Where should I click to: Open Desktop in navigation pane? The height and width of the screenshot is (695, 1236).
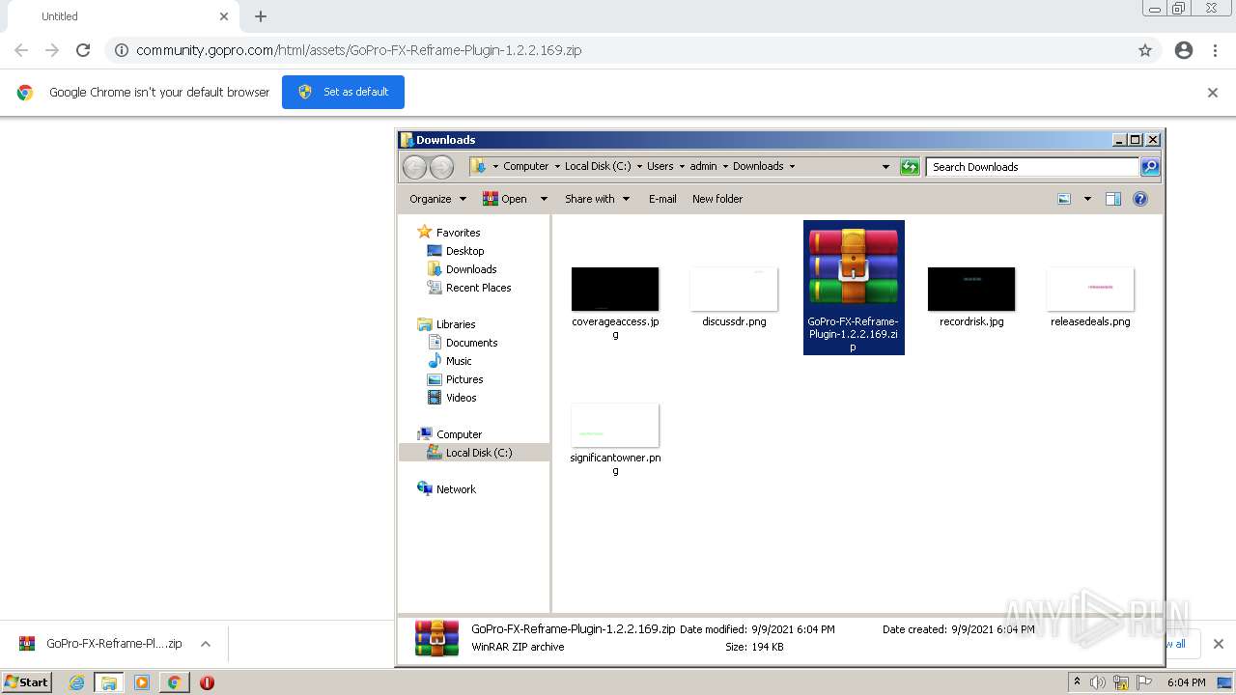click(x=464, y=251)
